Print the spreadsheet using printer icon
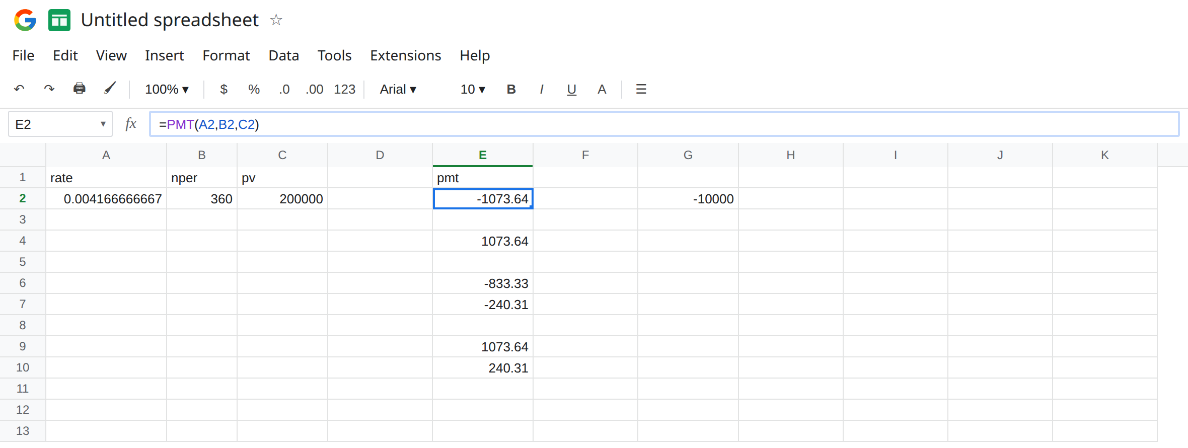The height and width of the screenshot is (448, 1188). (79, 89)
